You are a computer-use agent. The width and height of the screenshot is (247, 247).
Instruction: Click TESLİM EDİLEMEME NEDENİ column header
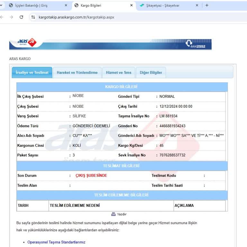click(75, 206)
